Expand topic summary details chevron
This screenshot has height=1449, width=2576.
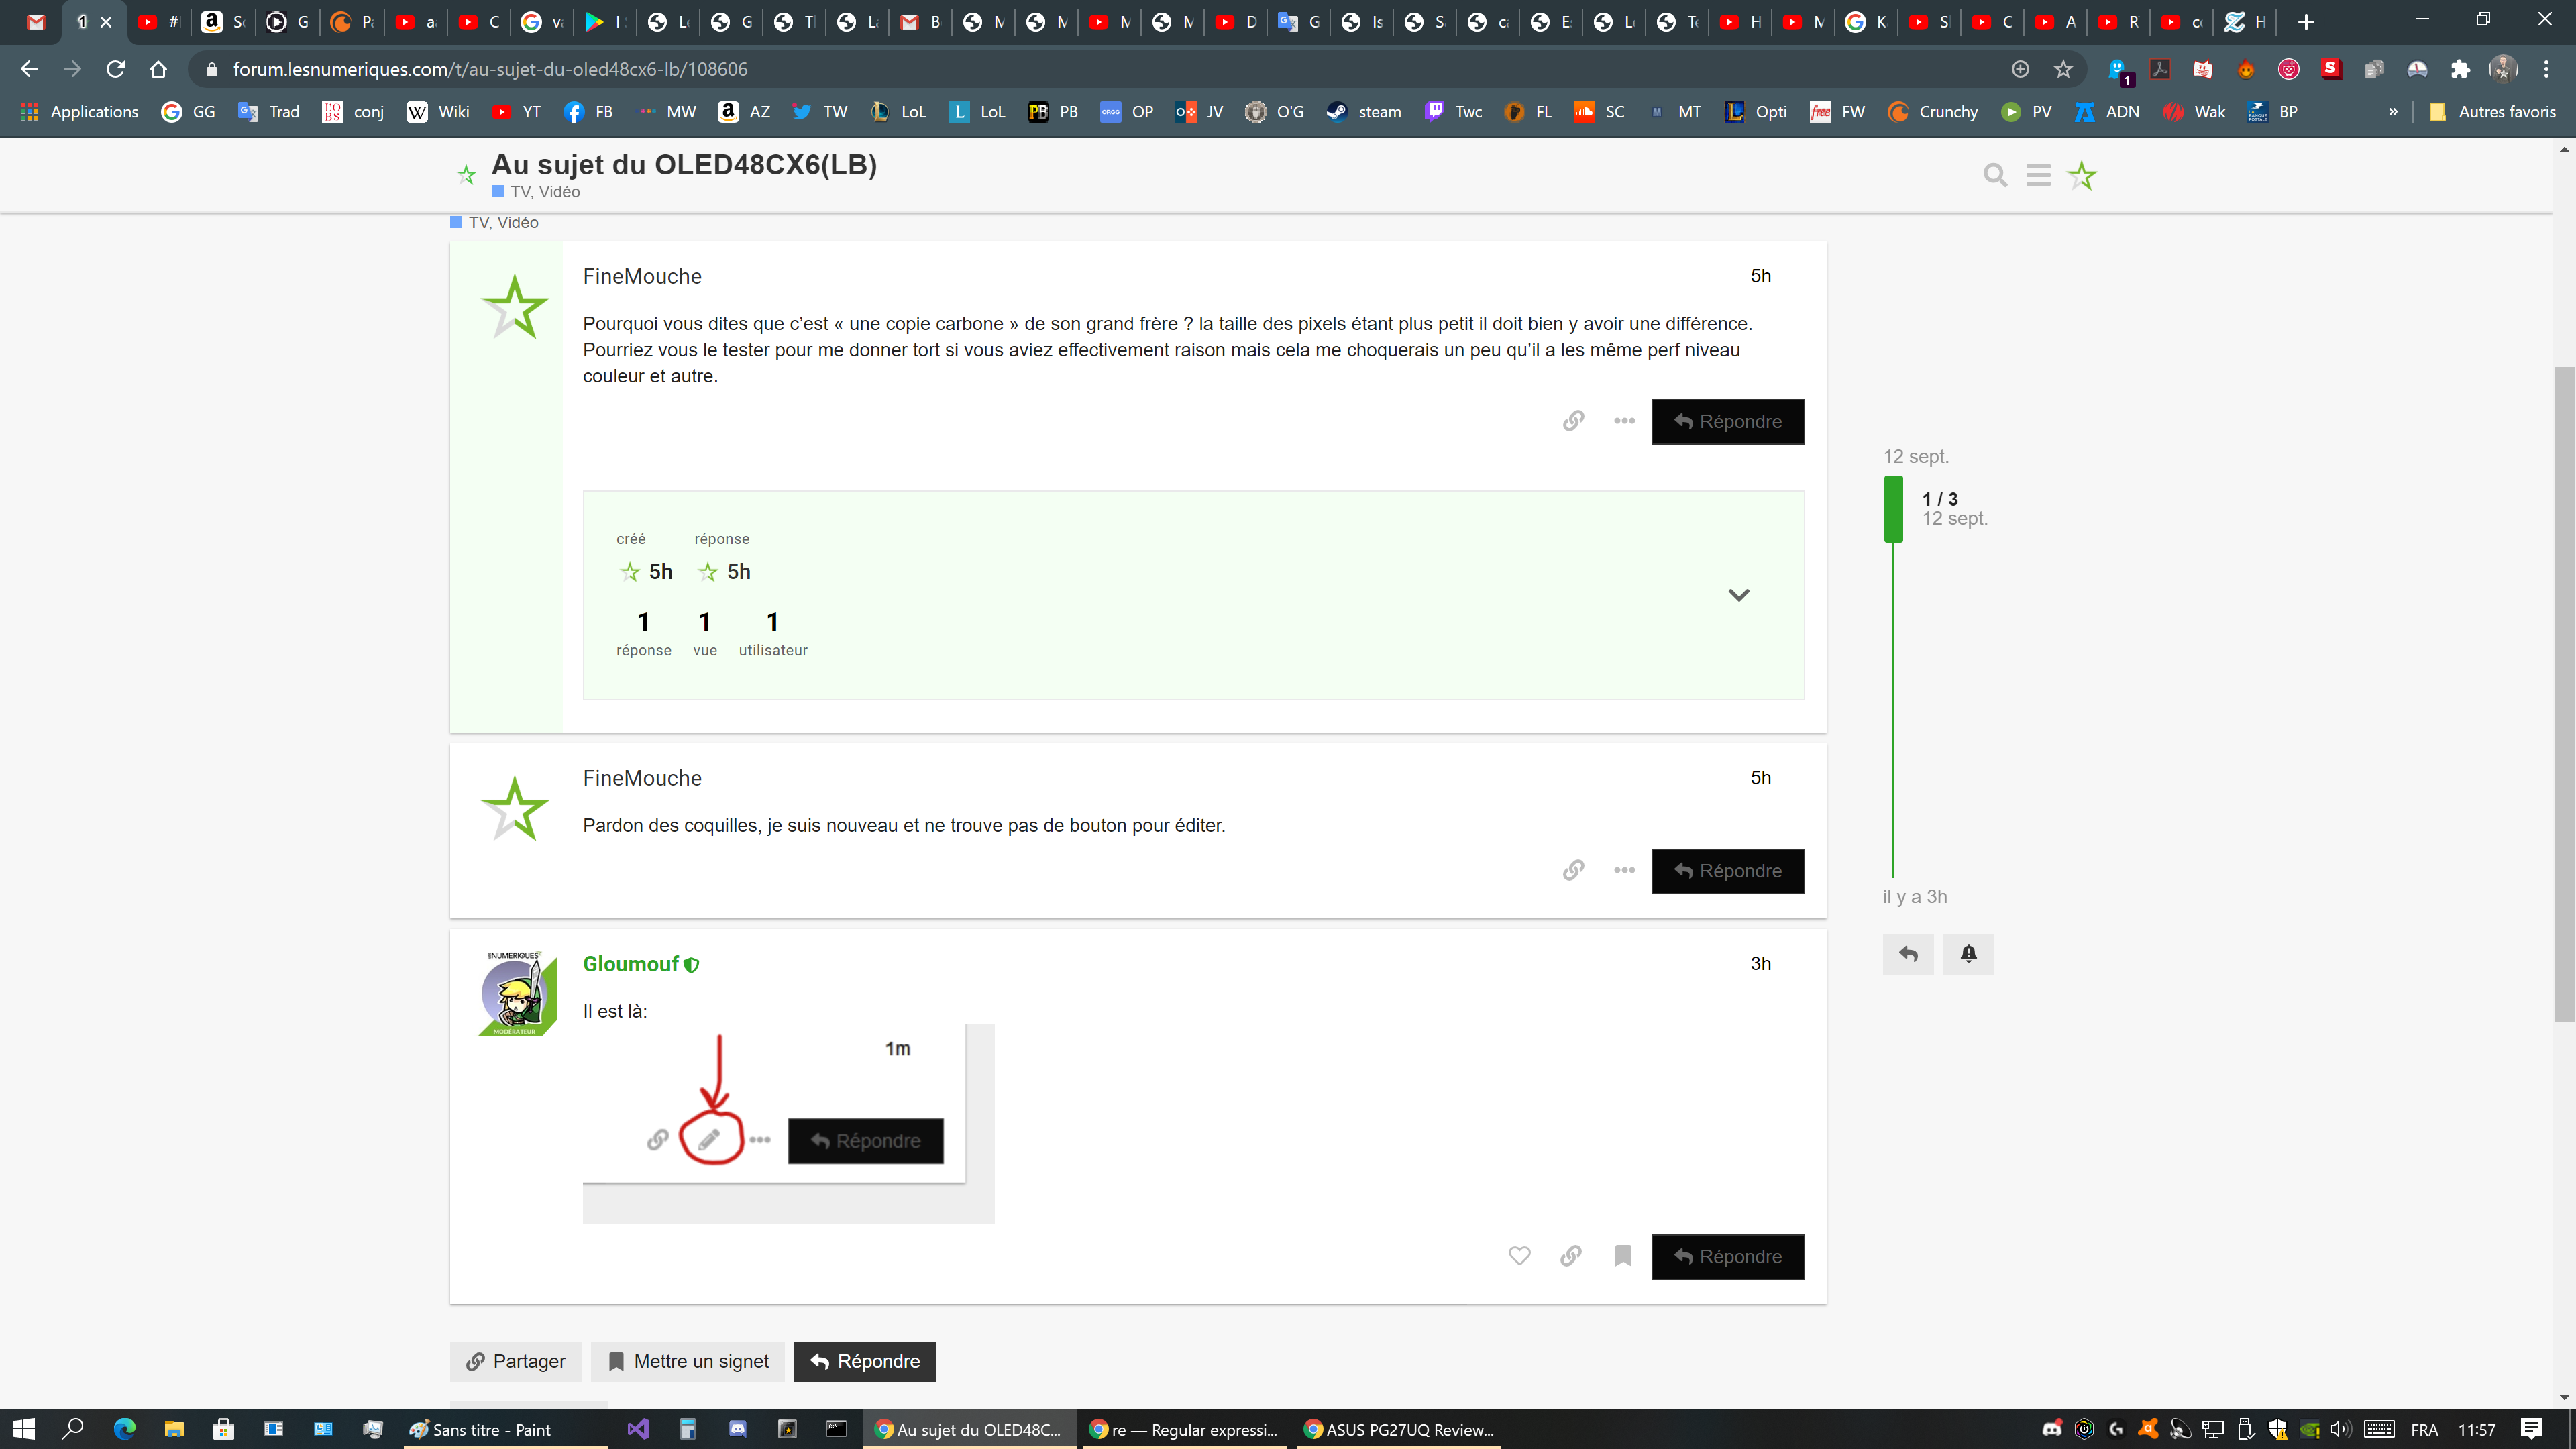pos(1738,595)
